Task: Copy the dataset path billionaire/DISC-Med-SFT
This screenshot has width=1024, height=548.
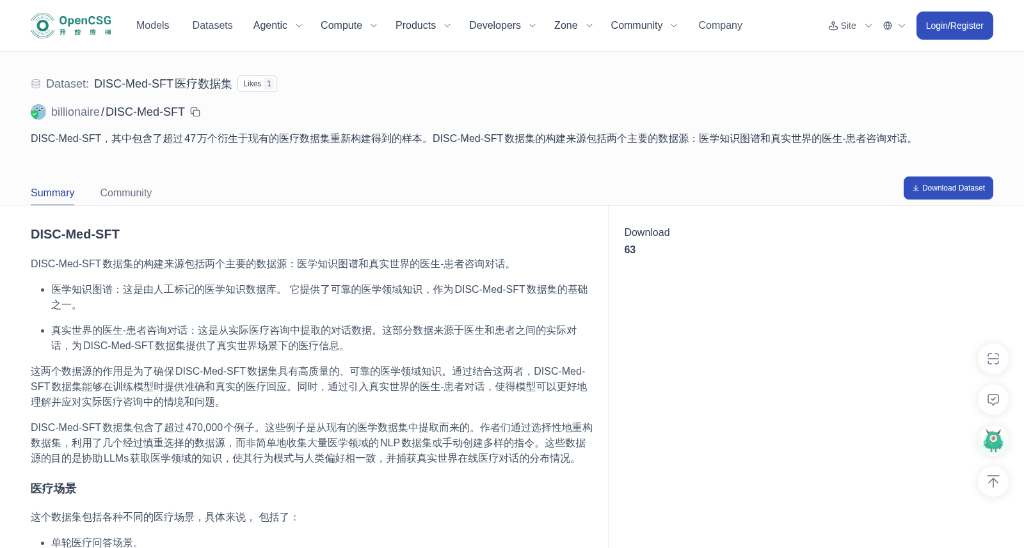Action: tap(195, 112)
